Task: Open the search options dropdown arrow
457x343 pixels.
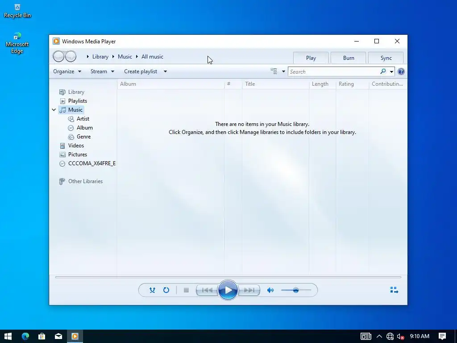Action: [x=391, y=71]
